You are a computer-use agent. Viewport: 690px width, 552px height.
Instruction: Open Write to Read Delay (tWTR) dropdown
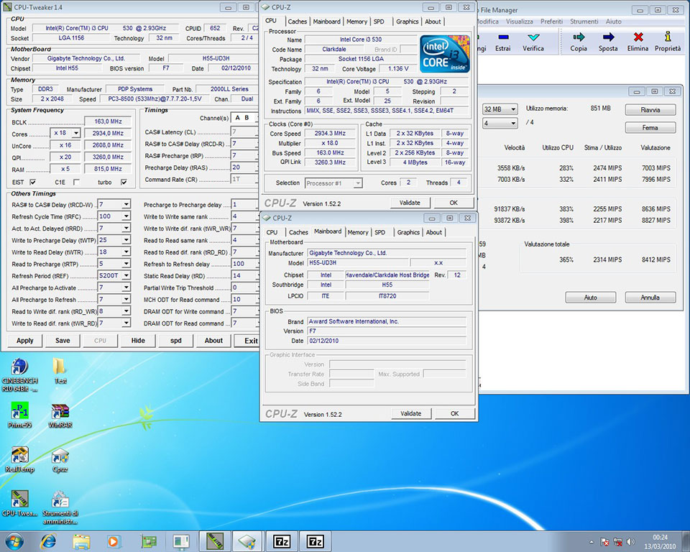(x=126, y=252)
